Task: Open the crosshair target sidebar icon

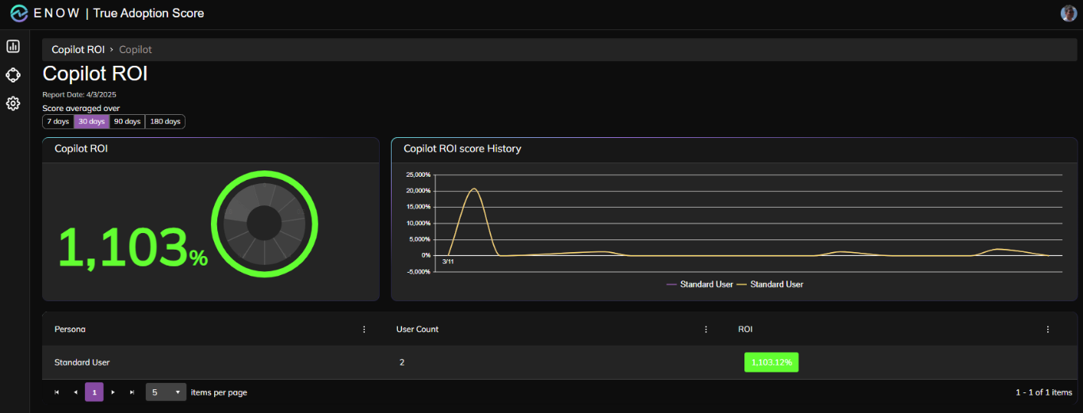Action: [13, 75]
